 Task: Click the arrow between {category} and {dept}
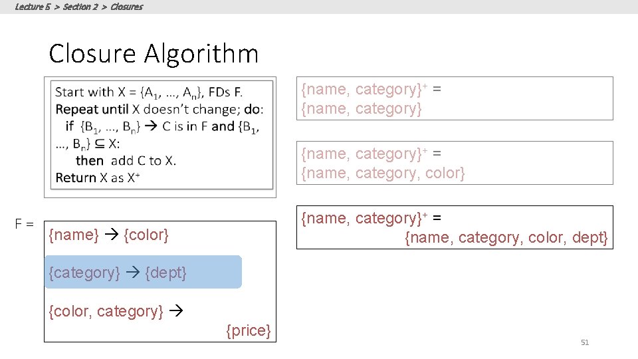tap(133, 272)
